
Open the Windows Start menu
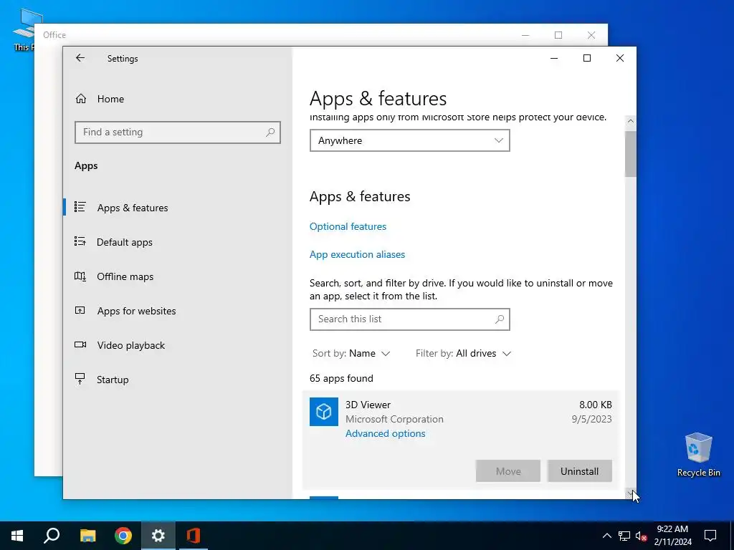pyautogui.click(x=17, y=536)
